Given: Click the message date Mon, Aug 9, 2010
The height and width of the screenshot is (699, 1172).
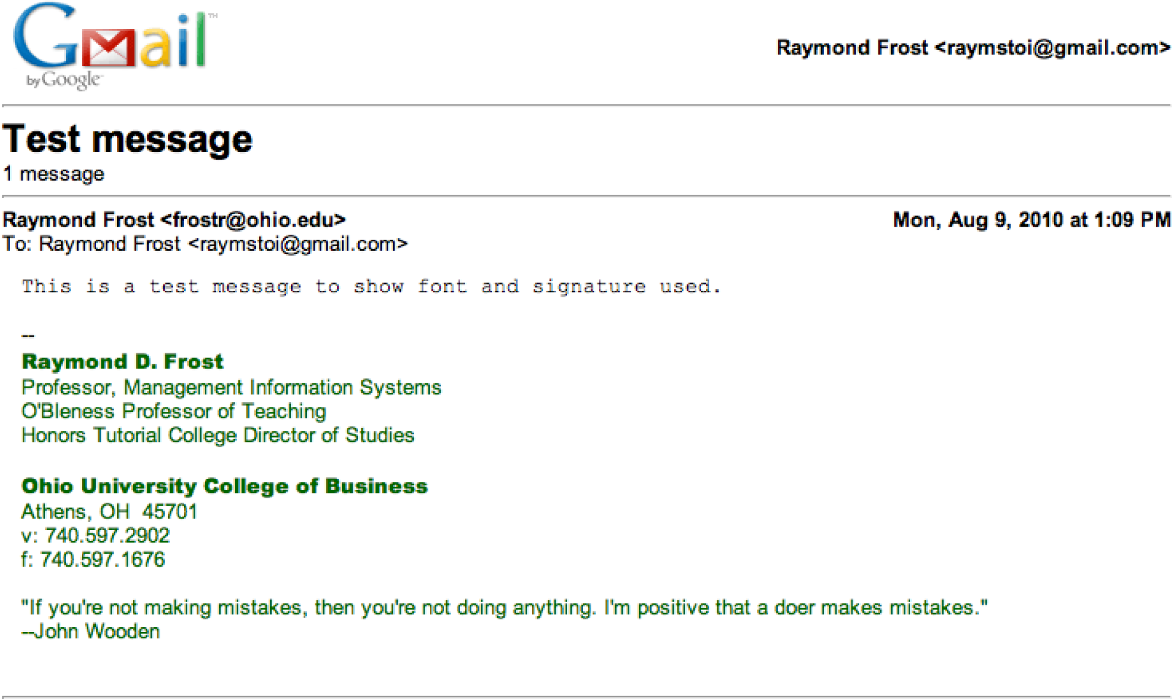Looking at the screenshot, I should point(1031,220).
